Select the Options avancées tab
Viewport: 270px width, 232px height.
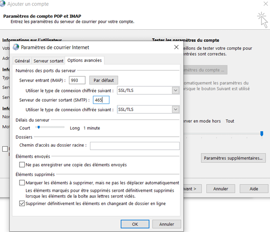pos(84,60)
